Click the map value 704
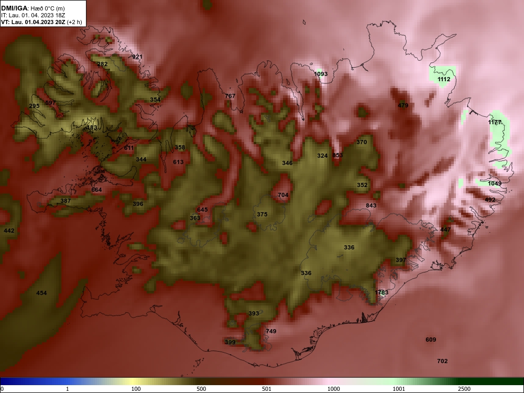The height and width of the screenshot is (393, 524). pos(283,195)
